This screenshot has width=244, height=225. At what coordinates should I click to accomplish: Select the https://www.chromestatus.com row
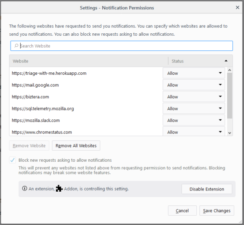click(86, 132)
